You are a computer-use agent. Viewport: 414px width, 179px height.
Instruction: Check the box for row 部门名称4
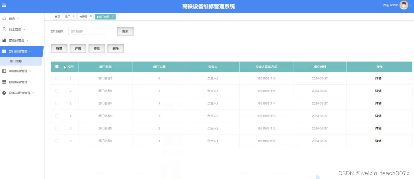[57, 103]
